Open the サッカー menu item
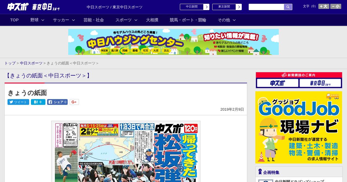The image size is (347, 182). coord(61,20)
